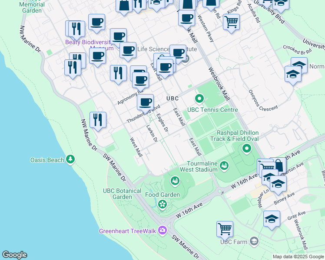This screenshot has height=260, width=325.
Task: Select the Greenheart TreeWalk camera marker
Action: [x=162, y=231]
